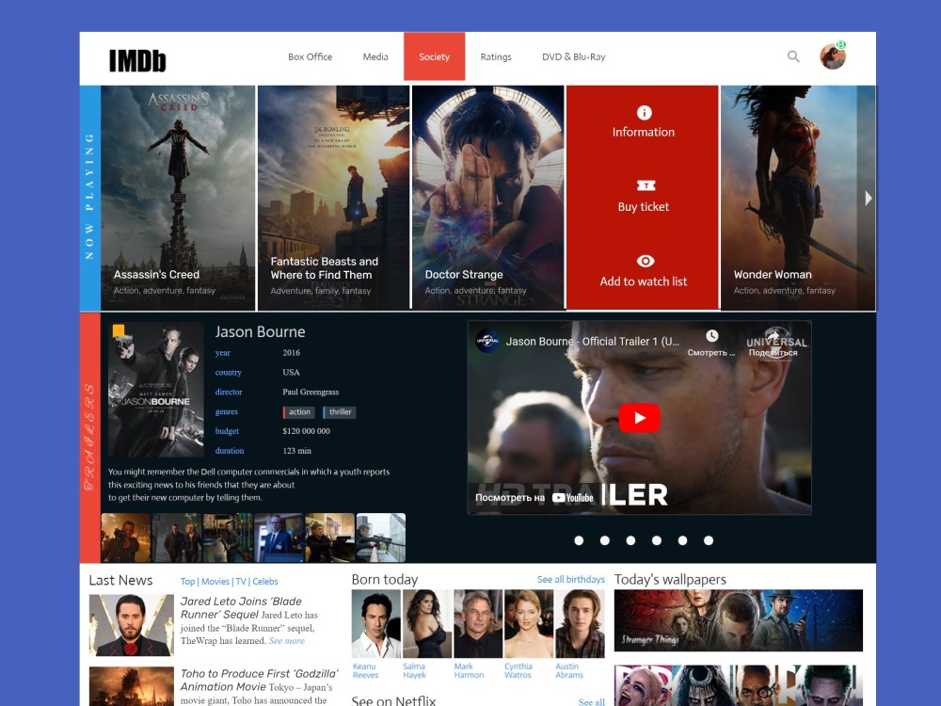Image resolution: width=941 pixels, height=706 pixels.
Task: Click See all birthdays link
Action: click(x=571, y=579)
